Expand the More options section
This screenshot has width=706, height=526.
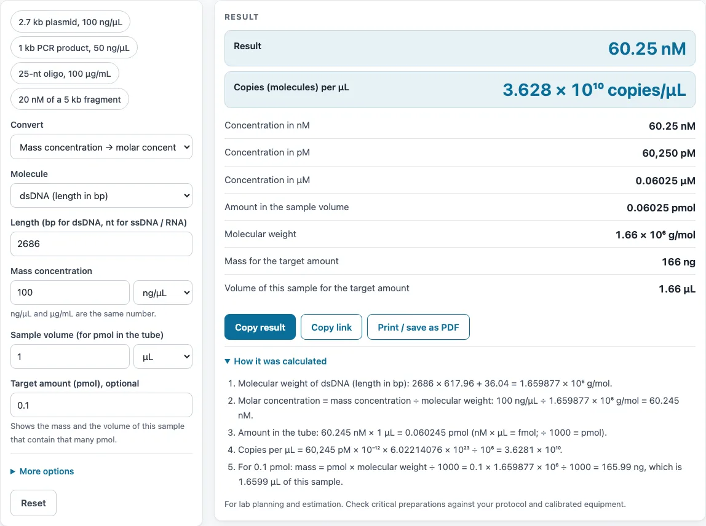pyautogui.click(x=42, y=471)
